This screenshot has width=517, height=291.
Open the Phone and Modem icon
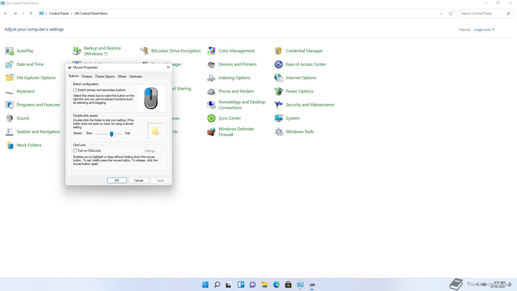click(x=211, y=91)
